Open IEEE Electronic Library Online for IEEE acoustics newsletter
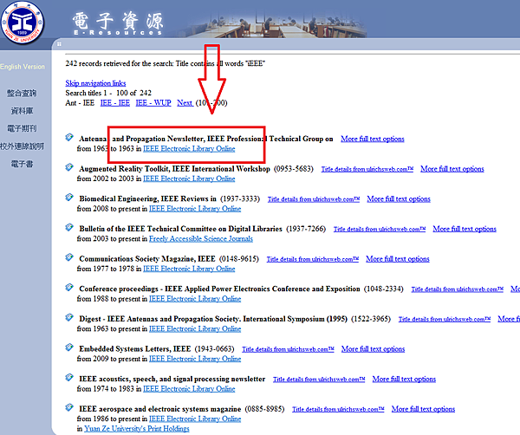The image size is (520, 435). click(189, 389)
